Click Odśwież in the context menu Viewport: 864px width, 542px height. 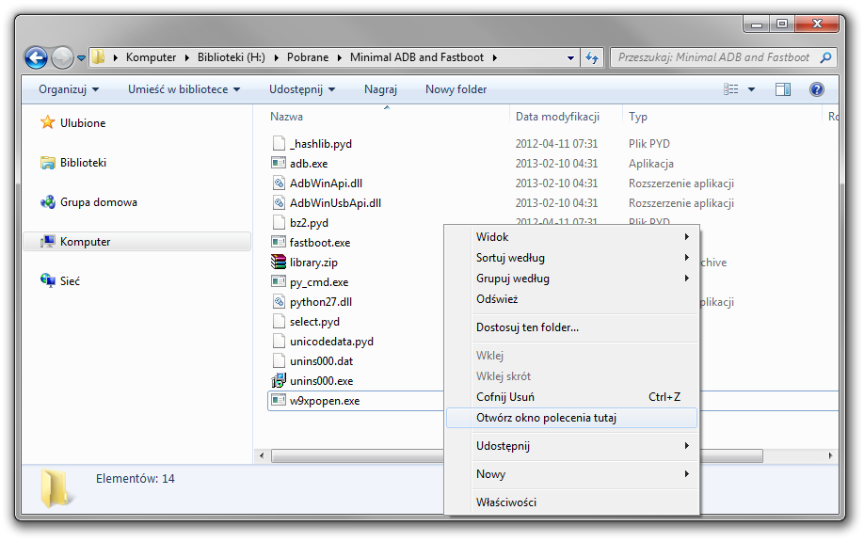click(x=497, y=299)
